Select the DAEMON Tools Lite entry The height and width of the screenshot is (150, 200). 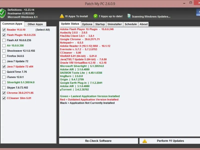(81, 73)
